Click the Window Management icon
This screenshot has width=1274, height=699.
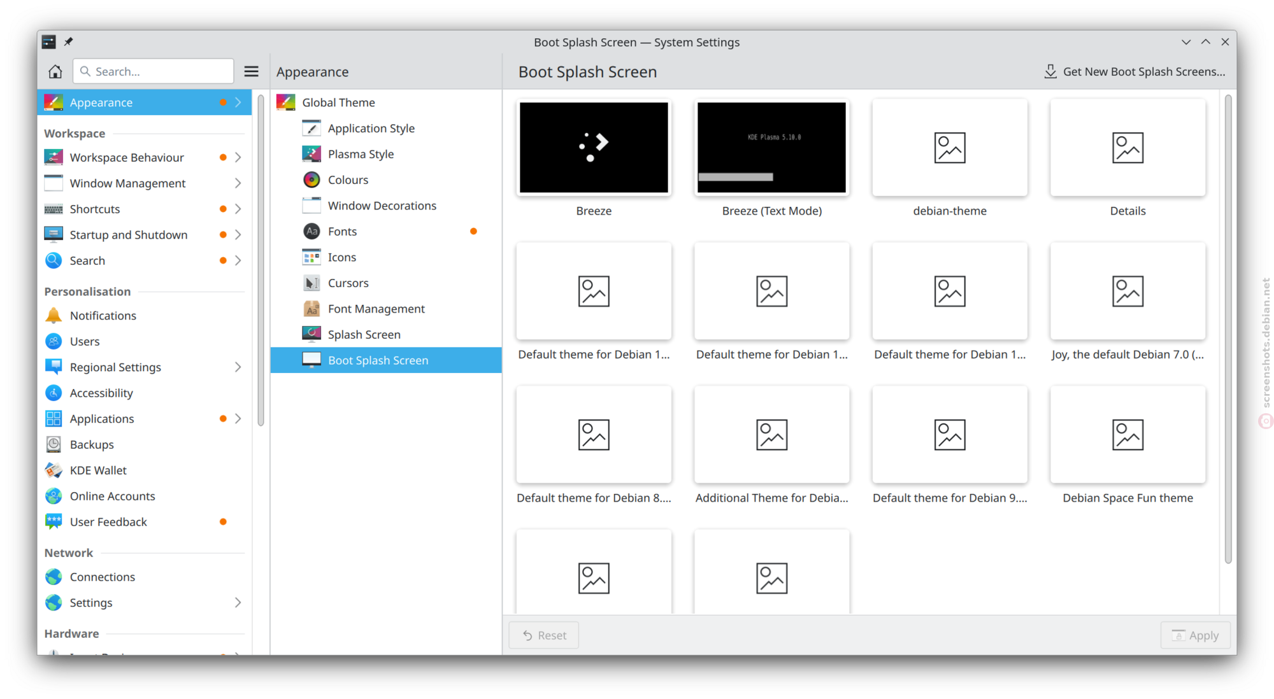pos(54,183)
